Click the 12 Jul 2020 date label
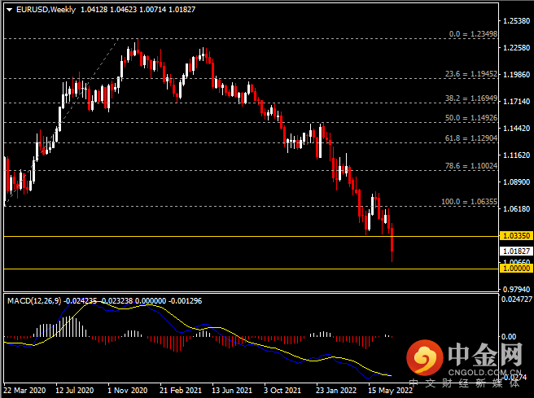This screenshot has height=398, width=534. pyautogui.click(x=75, y=391)
